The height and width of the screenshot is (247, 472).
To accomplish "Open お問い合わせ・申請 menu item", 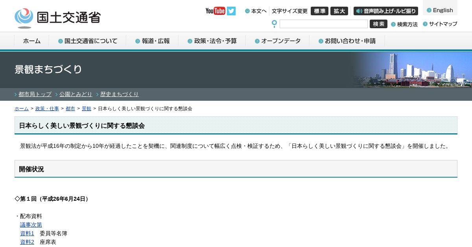I will point(347,41).
